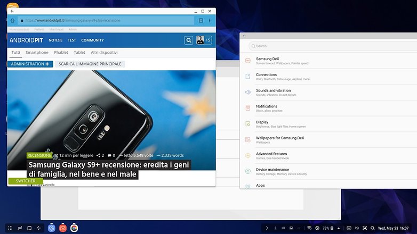
Task: Click the browser home icon
Action: (x=12, y=20)
